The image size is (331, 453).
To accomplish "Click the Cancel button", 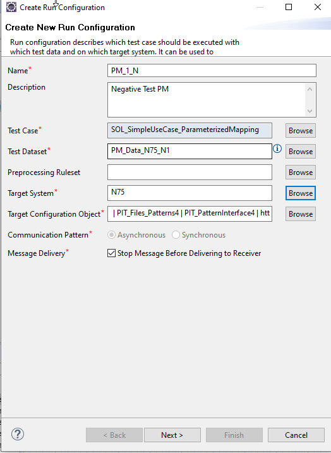I will tap(296, 435).
